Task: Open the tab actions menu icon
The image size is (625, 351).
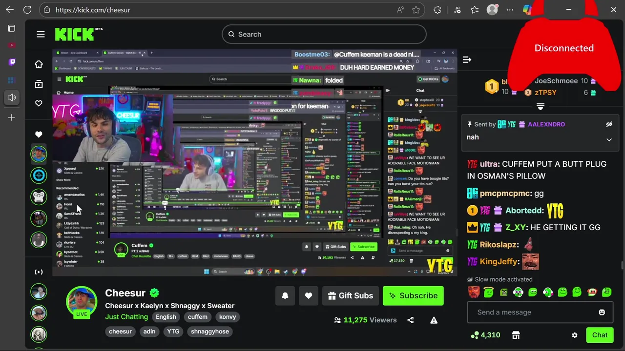Action: click(12, 28)
